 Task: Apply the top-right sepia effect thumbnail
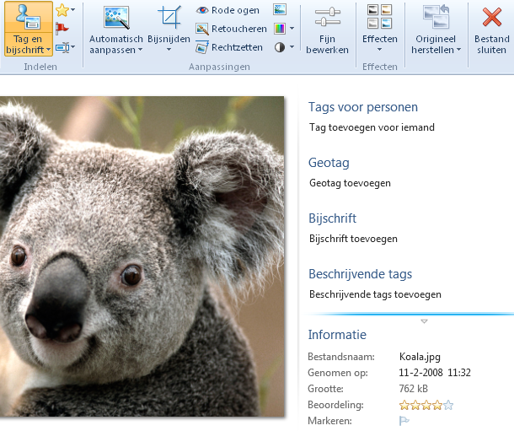(x=387, y=10)
